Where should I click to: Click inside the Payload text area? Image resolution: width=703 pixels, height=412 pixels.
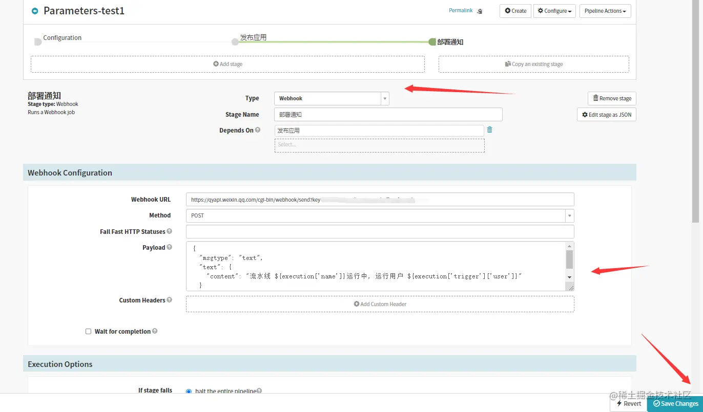(376, 266)
